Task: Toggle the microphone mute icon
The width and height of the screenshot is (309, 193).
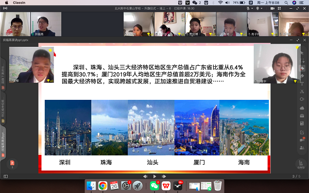Action: 248,8
